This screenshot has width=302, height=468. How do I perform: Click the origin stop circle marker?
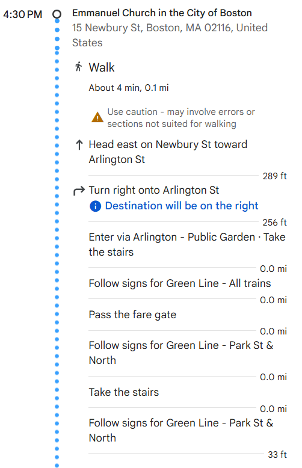(57, 14)
